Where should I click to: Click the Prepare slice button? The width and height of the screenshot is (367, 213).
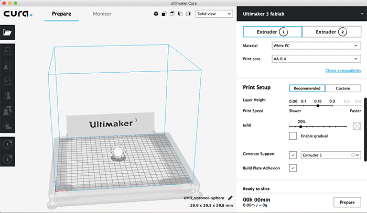tap(347, 202)
